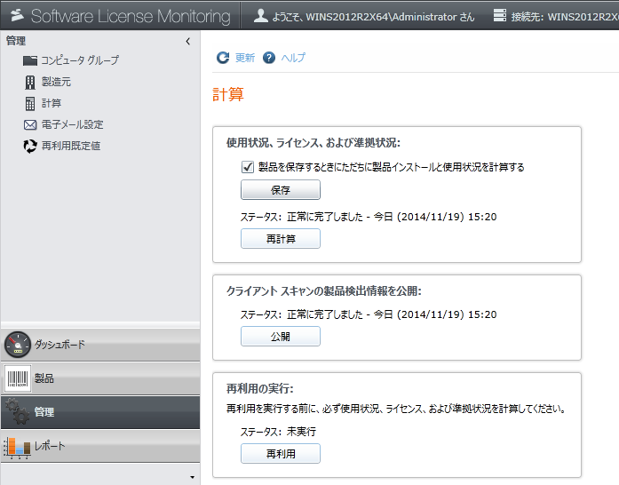
Task: Click the user profile icon in header
Action: [260, 15]
